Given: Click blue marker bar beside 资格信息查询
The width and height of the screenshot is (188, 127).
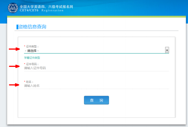Looking at the screenshot, I should click(17, 27).
